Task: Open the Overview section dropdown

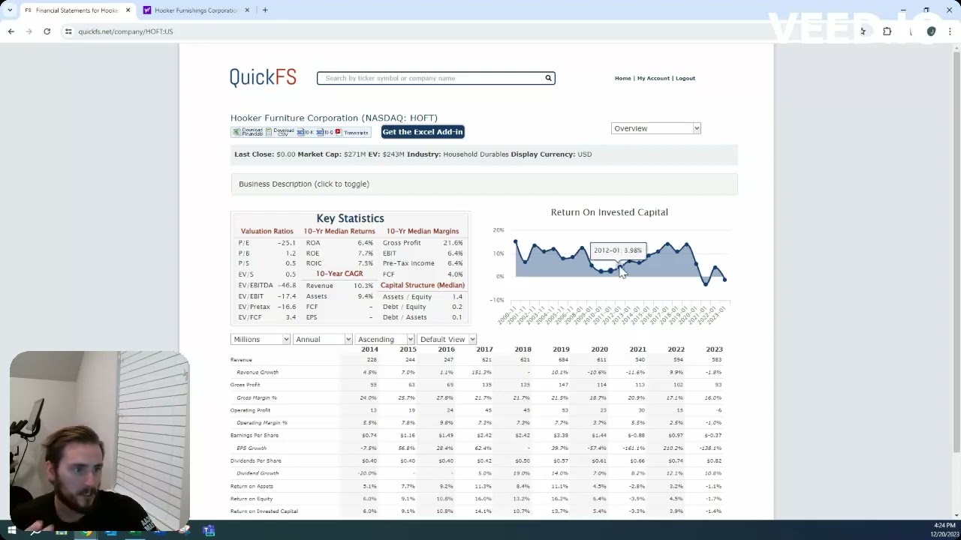Action: (x=655, y=128)
